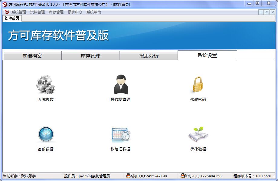Click the 系统参数 label
This screenshot has width=278, height=181.
pyautogui.click(x=46, y=99)
